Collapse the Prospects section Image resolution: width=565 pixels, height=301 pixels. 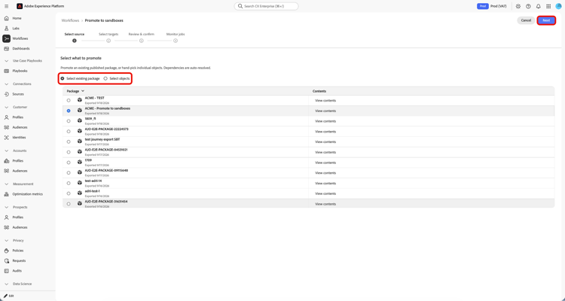click(6, 207)
